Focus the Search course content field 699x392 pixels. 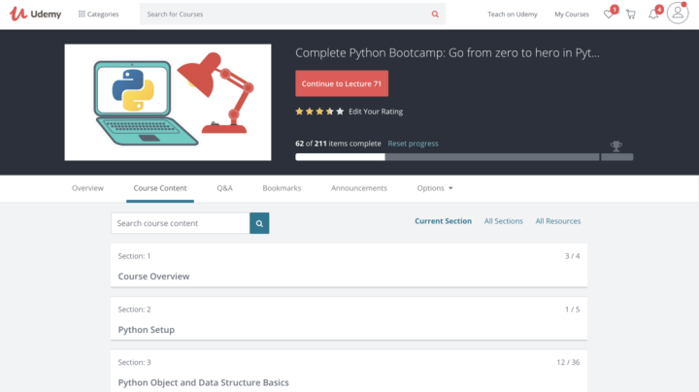181,223
